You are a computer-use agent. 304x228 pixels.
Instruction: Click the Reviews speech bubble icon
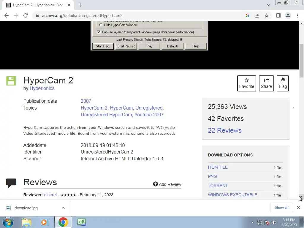(11, 183)
